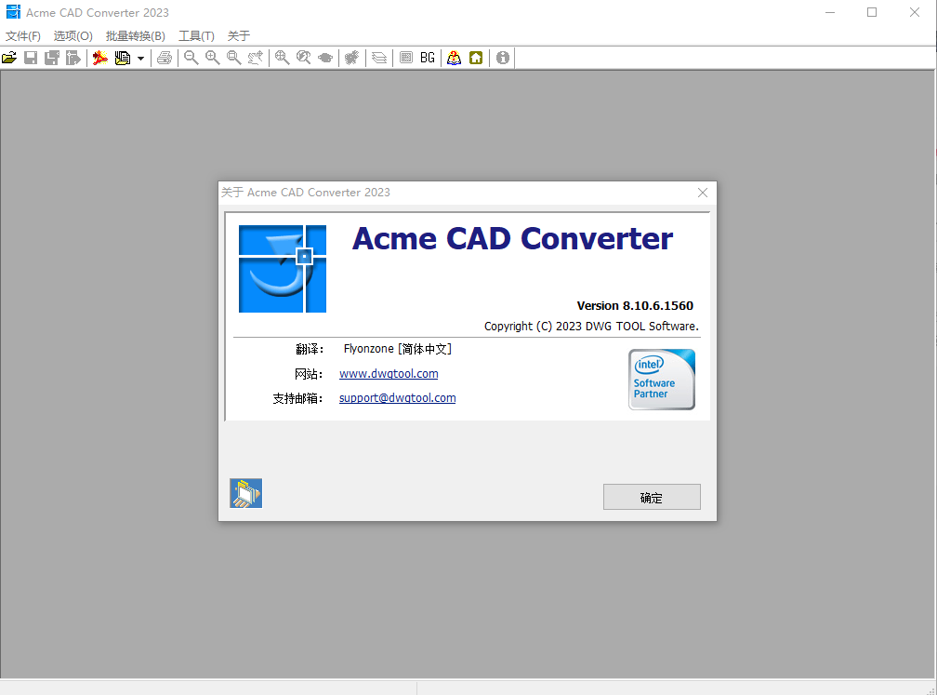Select the Zoom Out magnifier tool
The height and width of the screenshot is (695, 937).
click(x=191, y=58)
